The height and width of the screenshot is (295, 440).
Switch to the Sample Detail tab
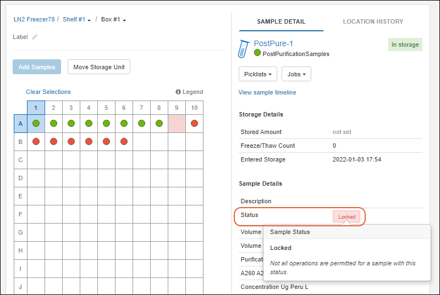click(281, 21)
